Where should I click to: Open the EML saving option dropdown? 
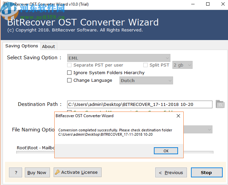[119, 58]
